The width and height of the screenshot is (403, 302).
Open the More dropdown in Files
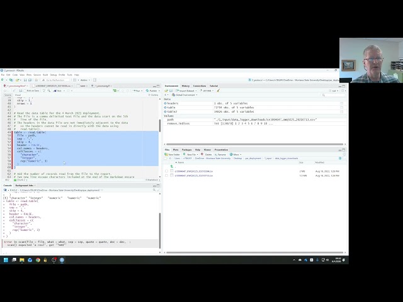click(x=236, y=155)
